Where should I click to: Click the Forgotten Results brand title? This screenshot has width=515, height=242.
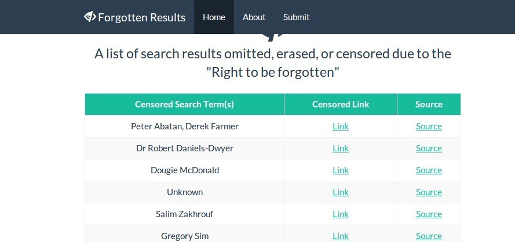[x=141, y=17]
